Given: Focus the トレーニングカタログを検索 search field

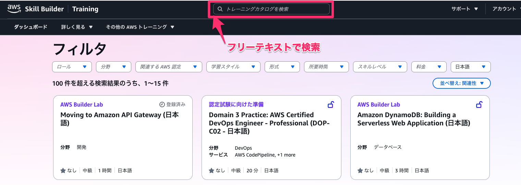Looking at the screenshot, I should [x=271, y=9].
